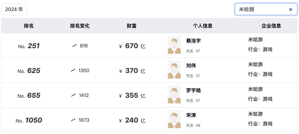Click the 排名 column header
The image size is (299, 134).
(29, 26)
